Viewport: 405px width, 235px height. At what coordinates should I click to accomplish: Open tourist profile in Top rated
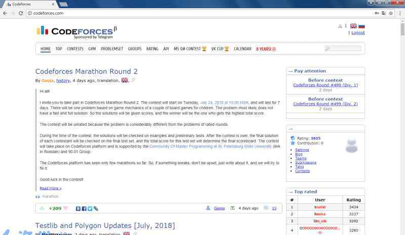click(x=320, y=207)
